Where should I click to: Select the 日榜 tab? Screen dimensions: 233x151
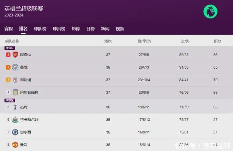[x=90, y=29]
